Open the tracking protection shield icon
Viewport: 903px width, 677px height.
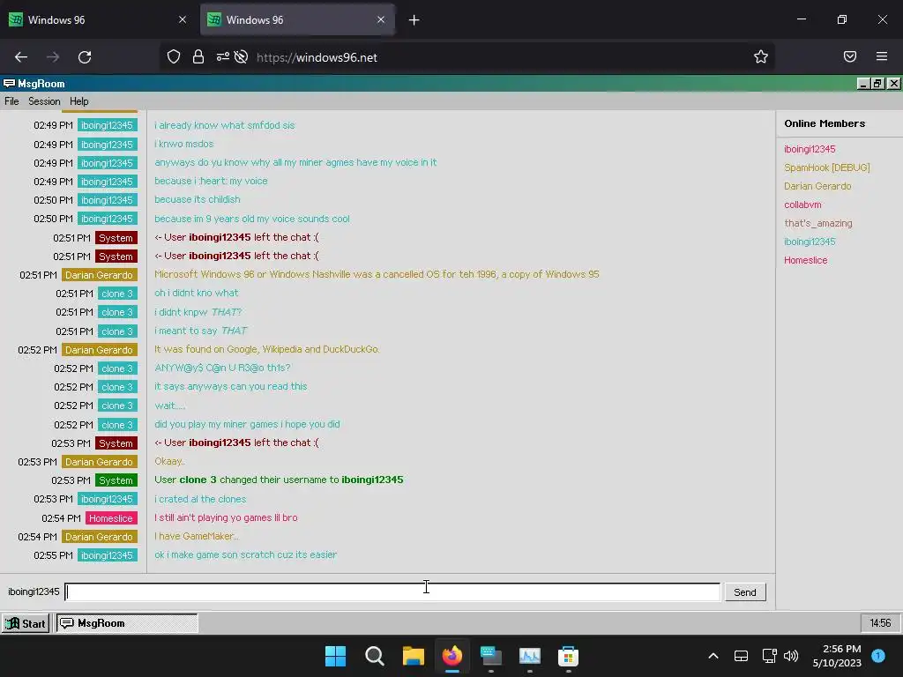click(x=174, y=56)
